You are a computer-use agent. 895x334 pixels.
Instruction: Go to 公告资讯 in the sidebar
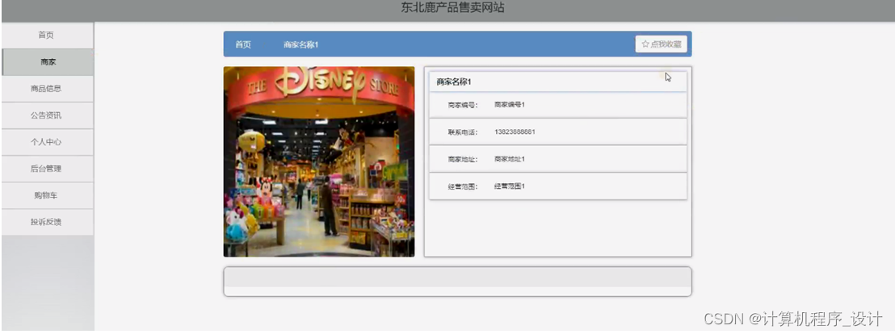click(47, 115)
